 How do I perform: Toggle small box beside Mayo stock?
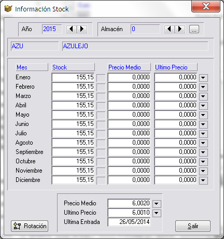click(101, 115)
